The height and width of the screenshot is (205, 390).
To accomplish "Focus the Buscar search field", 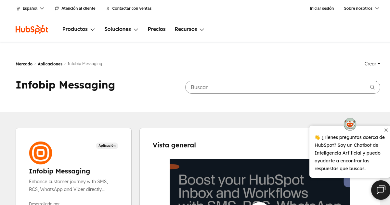I will click(282, 87).
